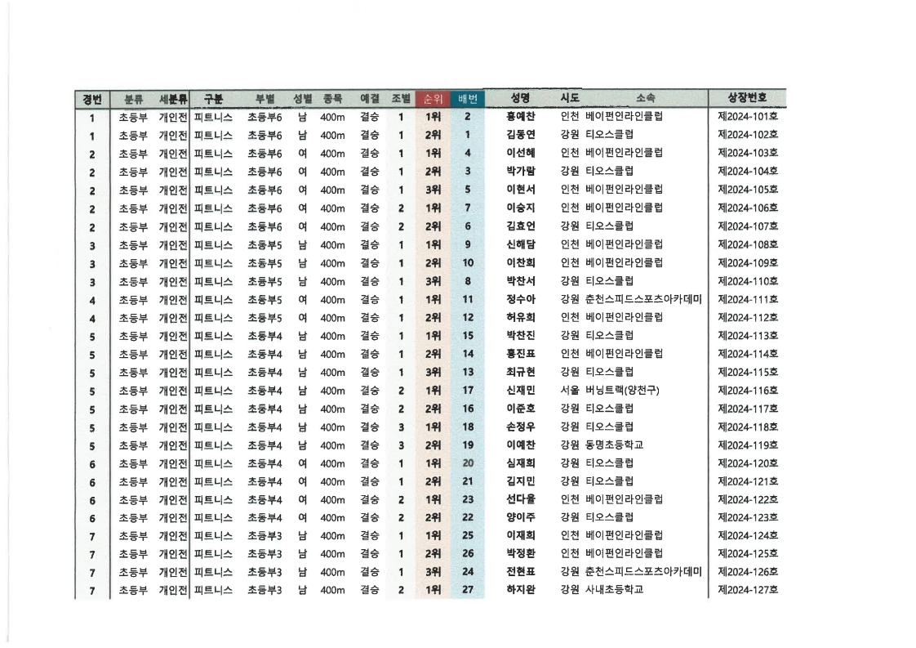Select the name 전현표
The width and height of the screenshot is (916, 648).
point(521,571)
